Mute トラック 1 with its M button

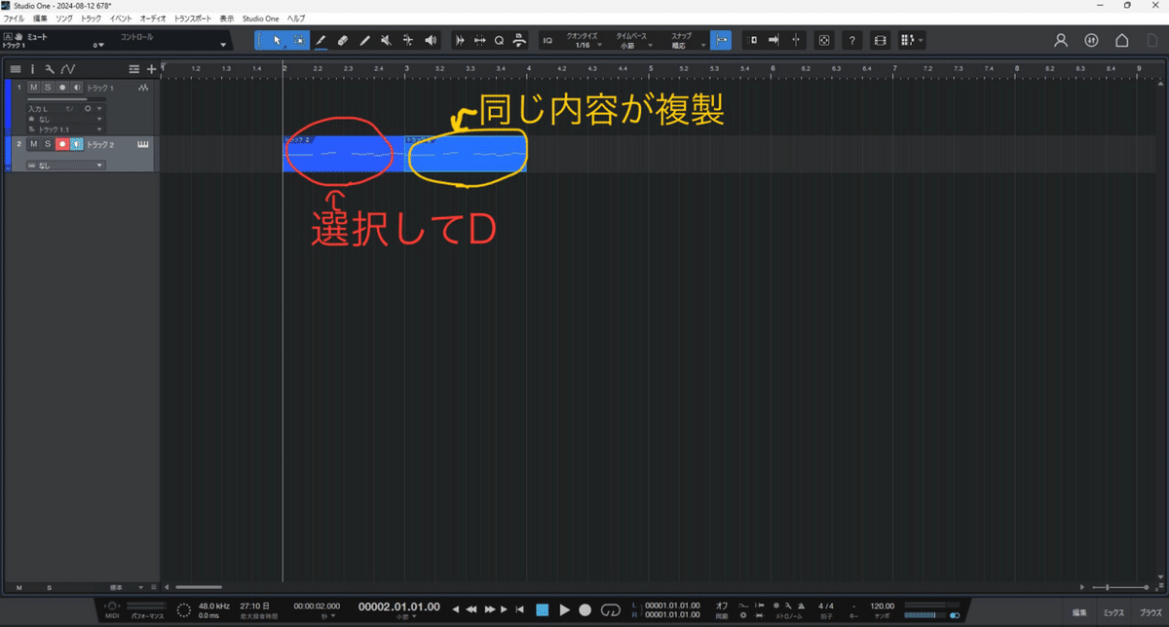pos(33,88)
